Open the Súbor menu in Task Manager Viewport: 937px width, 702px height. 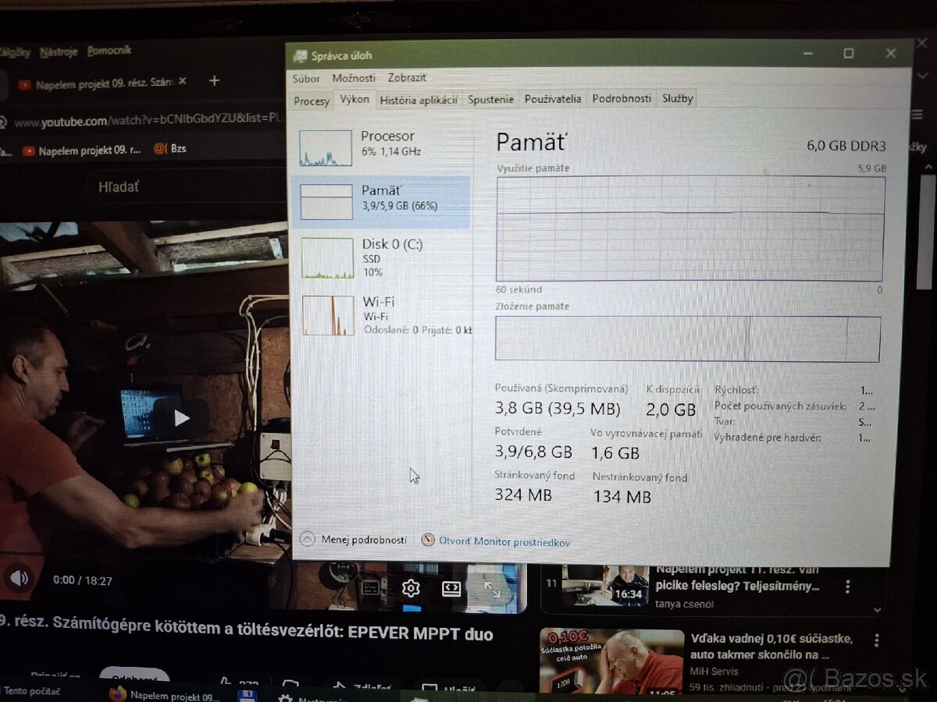coord(306,78)
